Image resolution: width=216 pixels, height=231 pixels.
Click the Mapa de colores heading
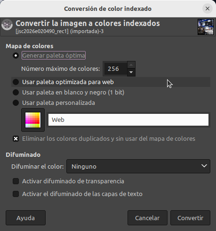pyautogui.click(x=30, y=46)
